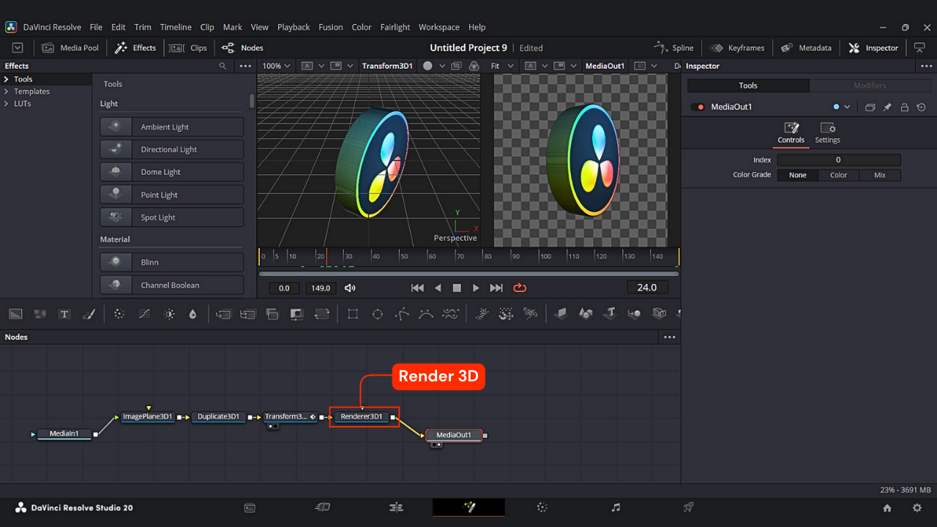Toggle the MediaOut1 node enable switch
937x527 pixels.
[x=698, y=107]
